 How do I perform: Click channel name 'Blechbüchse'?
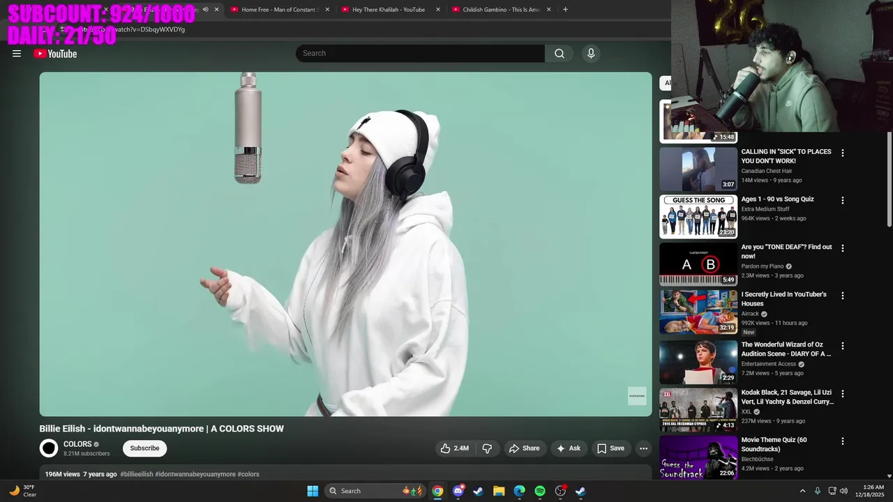(x=757, y=459)
